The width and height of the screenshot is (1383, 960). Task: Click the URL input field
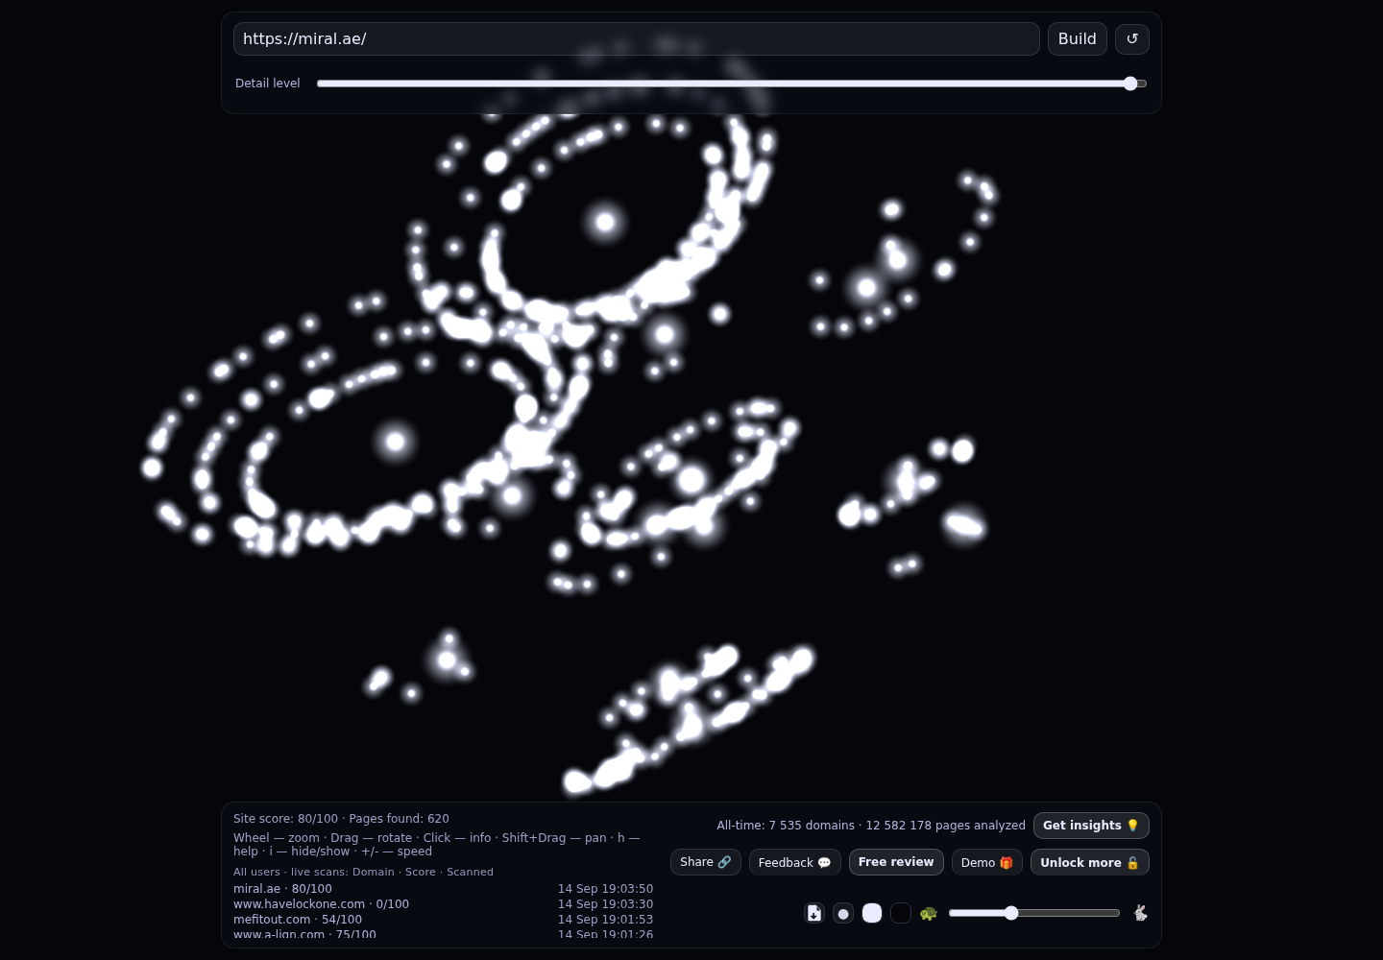(x=637, y=39)
